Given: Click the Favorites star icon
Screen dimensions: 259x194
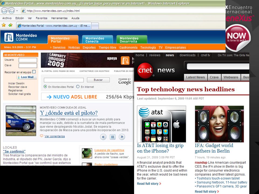Looking at the screenshot, I should [4, 25].
